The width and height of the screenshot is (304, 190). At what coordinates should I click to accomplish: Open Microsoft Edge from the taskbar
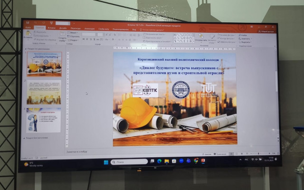160,161
